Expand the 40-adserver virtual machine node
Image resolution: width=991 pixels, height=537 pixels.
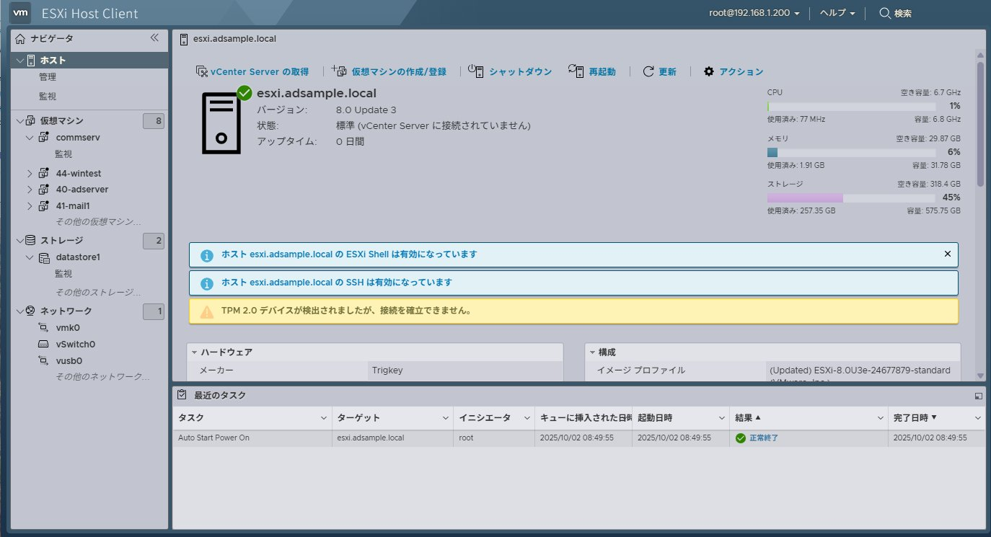click(30, 190)
